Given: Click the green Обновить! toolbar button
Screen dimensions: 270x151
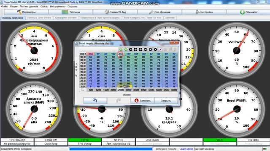Looking at the screenshot, I should pos(248,12).
